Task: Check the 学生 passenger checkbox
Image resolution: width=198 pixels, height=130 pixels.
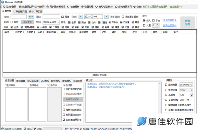Action: click(x=153, y=20)
